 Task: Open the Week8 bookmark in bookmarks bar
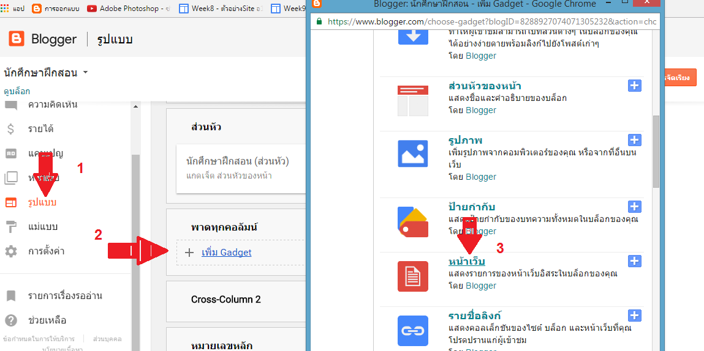coord(221,9)
